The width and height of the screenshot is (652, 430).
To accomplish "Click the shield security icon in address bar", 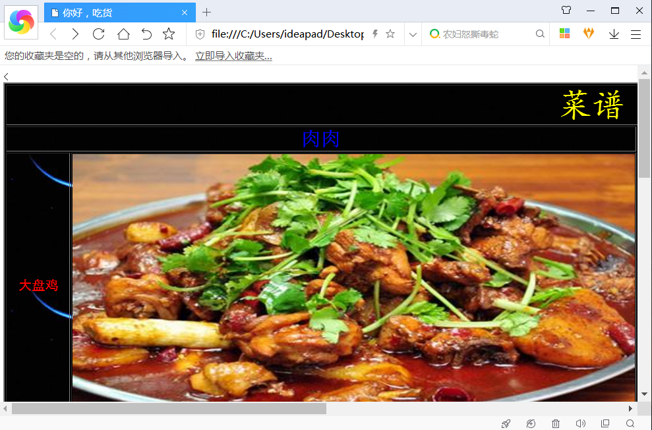I will (x=200, y=34).
